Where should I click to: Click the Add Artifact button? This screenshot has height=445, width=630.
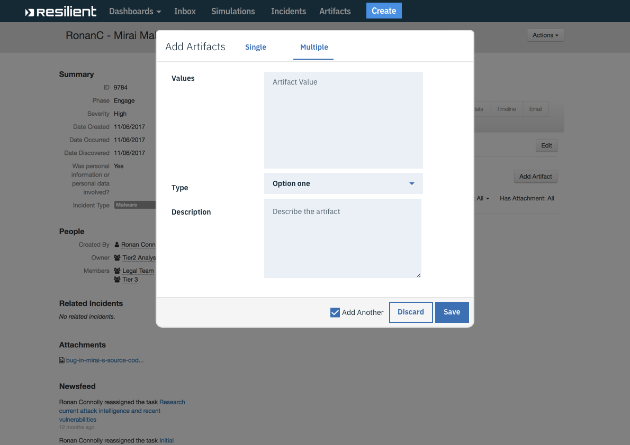(536, 177)
